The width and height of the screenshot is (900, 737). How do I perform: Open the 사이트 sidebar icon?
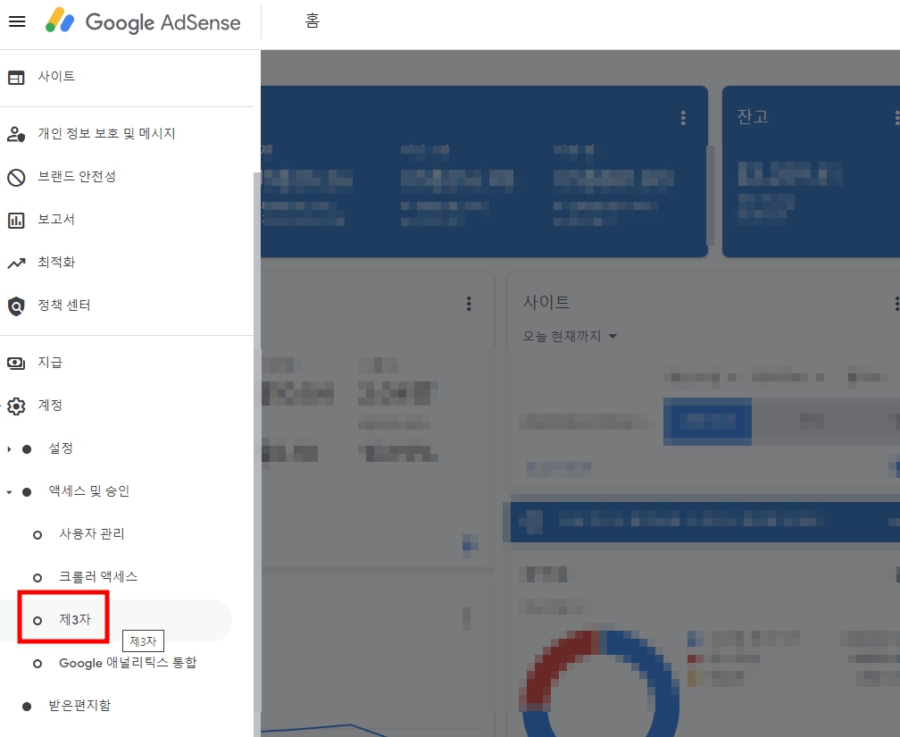click(16, 77)
